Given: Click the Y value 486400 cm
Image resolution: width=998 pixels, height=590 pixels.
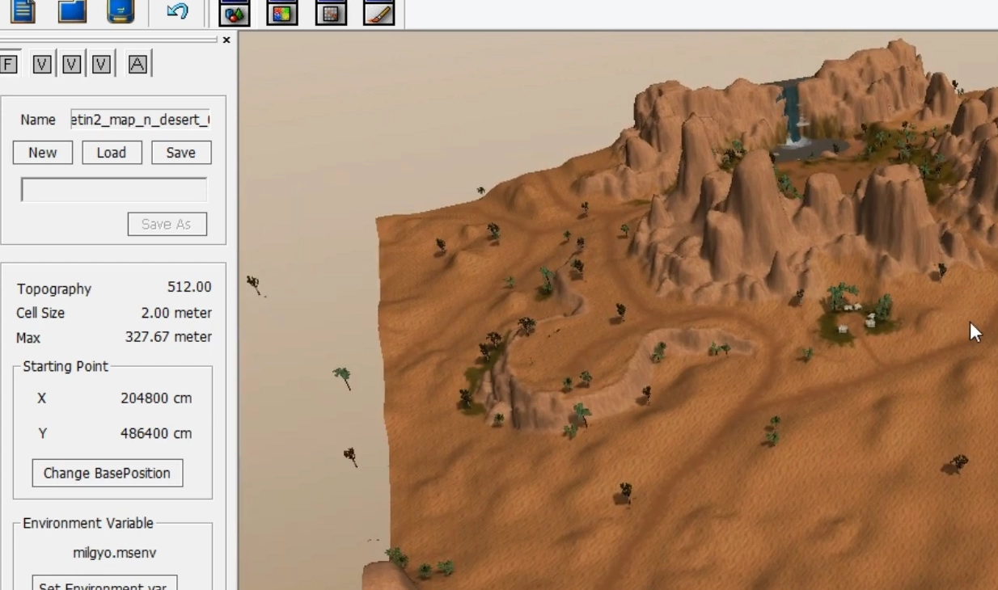Looking at the screenshot, I should [x=156, y=433].
